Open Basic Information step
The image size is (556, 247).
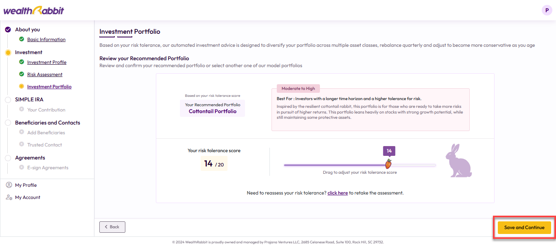point(46,39)
